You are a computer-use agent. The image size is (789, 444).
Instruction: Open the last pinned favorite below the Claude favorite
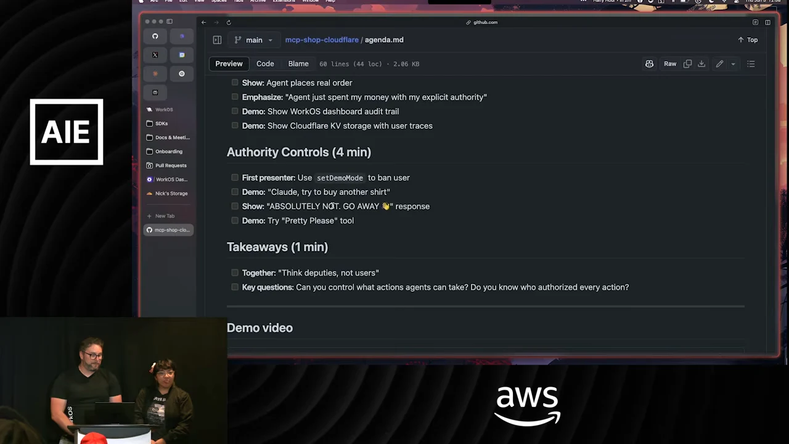155,92
